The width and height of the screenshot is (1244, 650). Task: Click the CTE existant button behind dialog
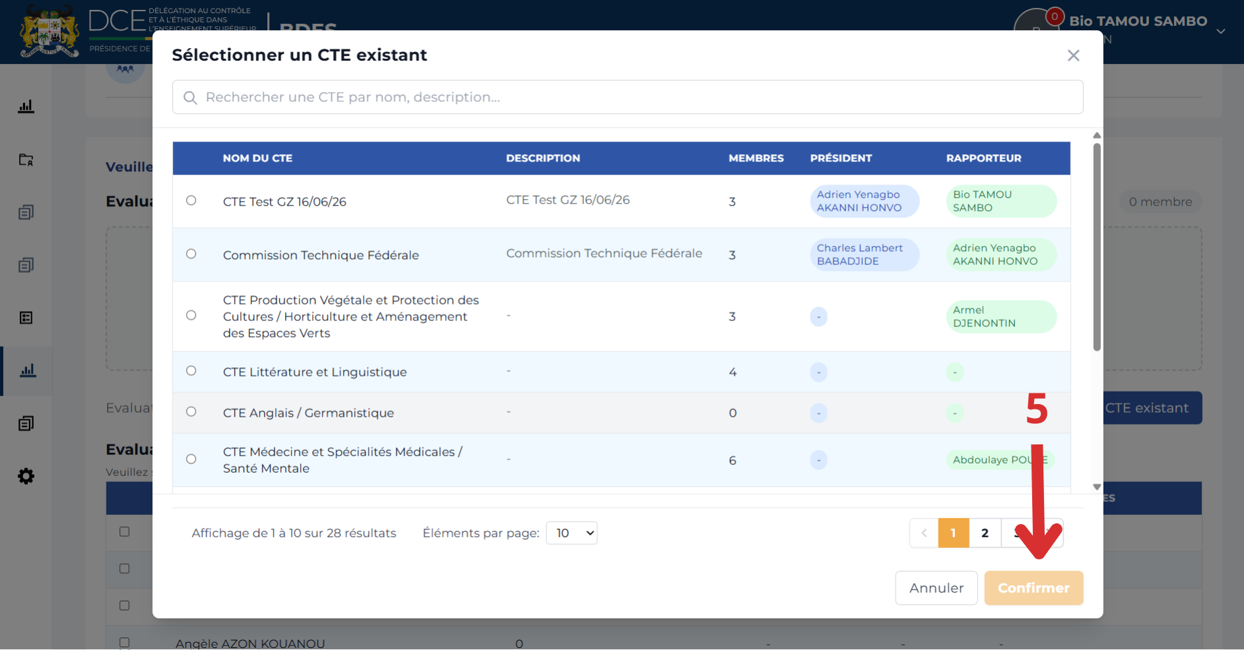point(1152,408)
